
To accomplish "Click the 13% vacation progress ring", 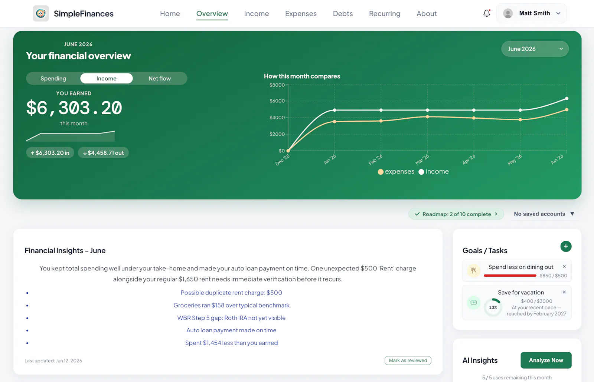I will (493, 307).
